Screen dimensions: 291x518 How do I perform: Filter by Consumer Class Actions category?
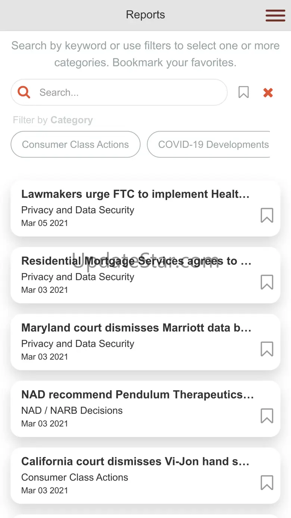coord(75,145)
